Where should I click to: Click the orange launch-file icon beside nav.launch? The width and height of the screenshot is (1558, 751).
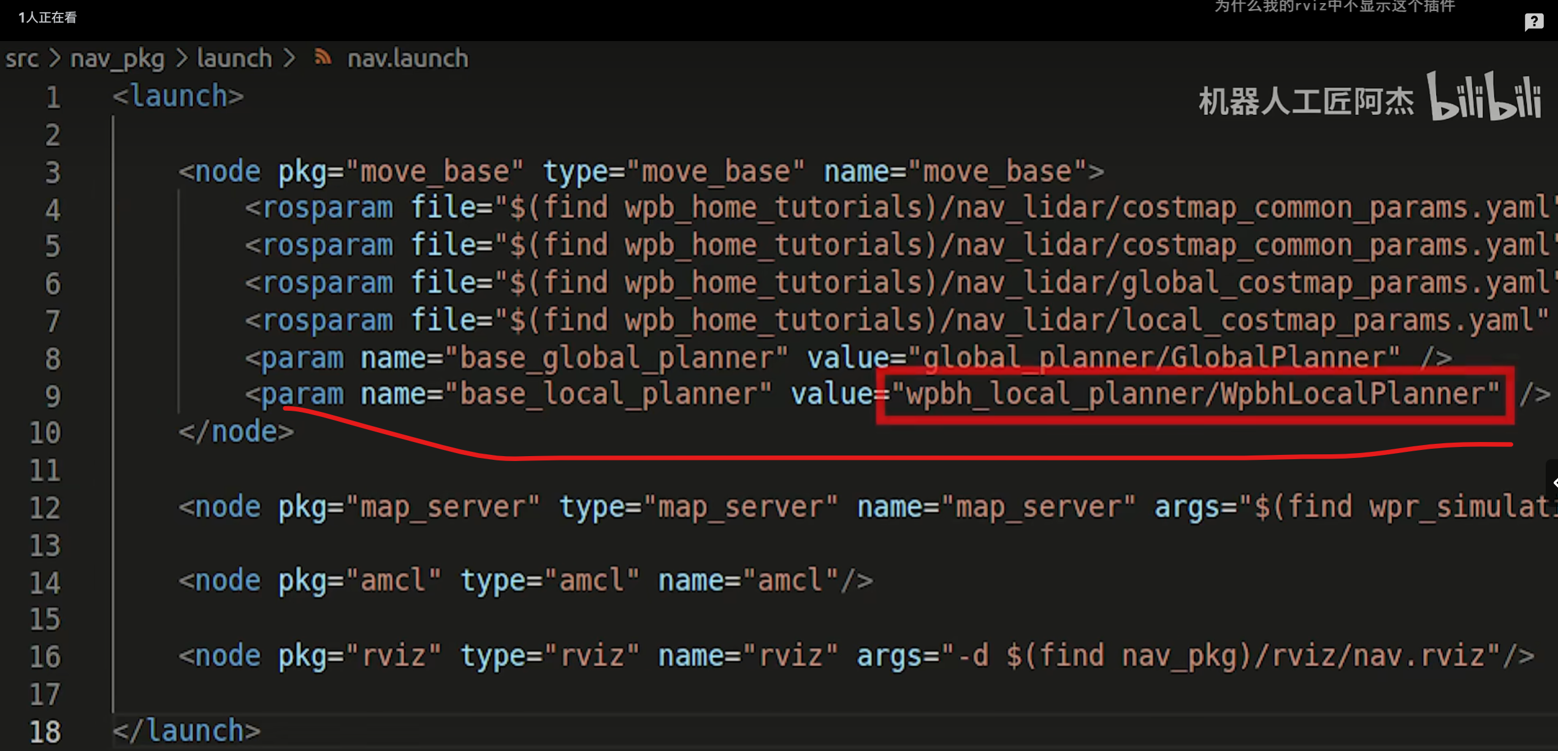point(323,58)
